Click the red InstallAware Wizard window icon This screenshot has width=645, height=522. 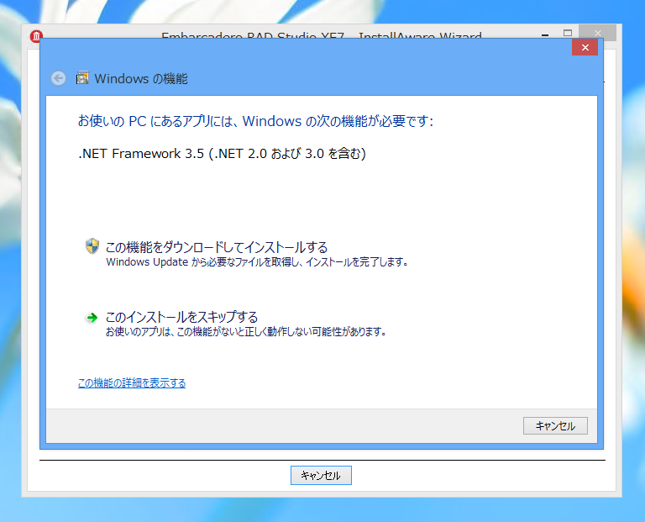[x=36, y=36]
